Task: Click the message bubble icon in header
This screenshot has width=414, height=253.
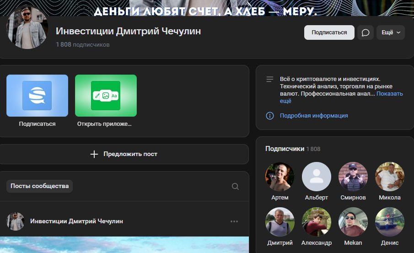Action: (365, 32)
